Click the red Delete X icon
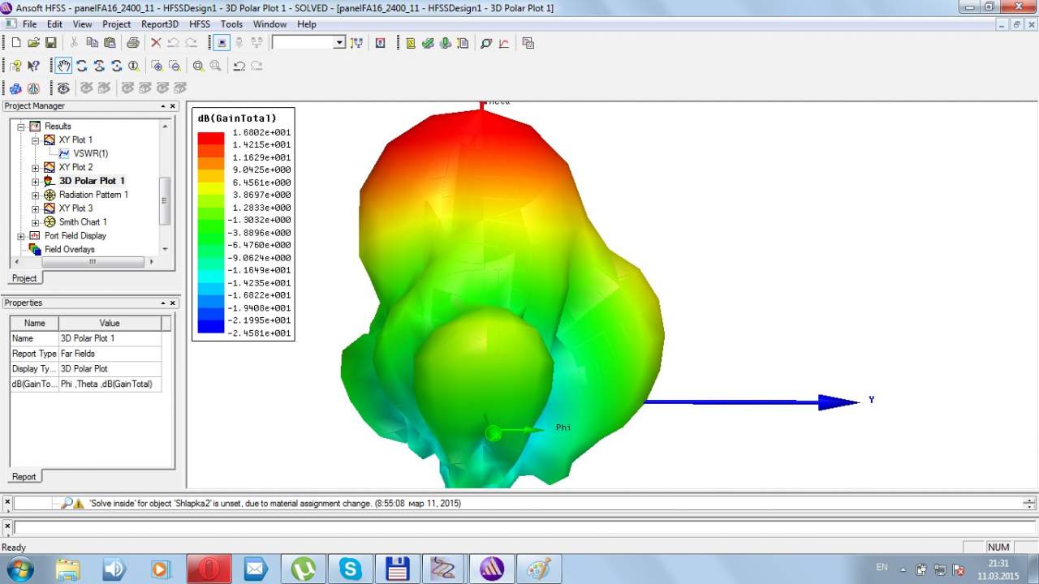 coord(156,43)
